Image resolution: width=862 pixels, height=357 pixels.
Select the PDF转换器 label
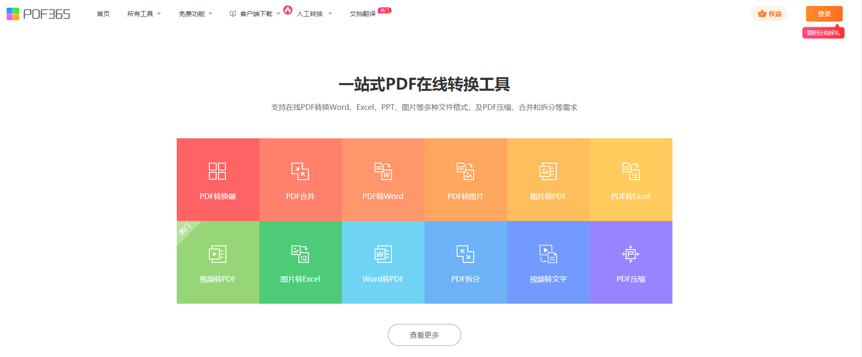pyautogui.click(x=218, y=196)
